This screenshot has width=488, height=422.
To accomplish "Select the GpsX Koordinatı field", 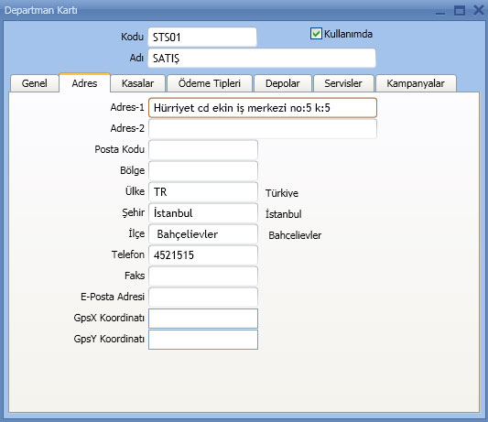I will [203, 319].
